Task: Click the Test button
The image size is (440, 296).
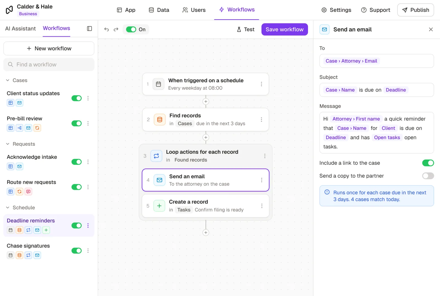Action: [x=246, y=29]
